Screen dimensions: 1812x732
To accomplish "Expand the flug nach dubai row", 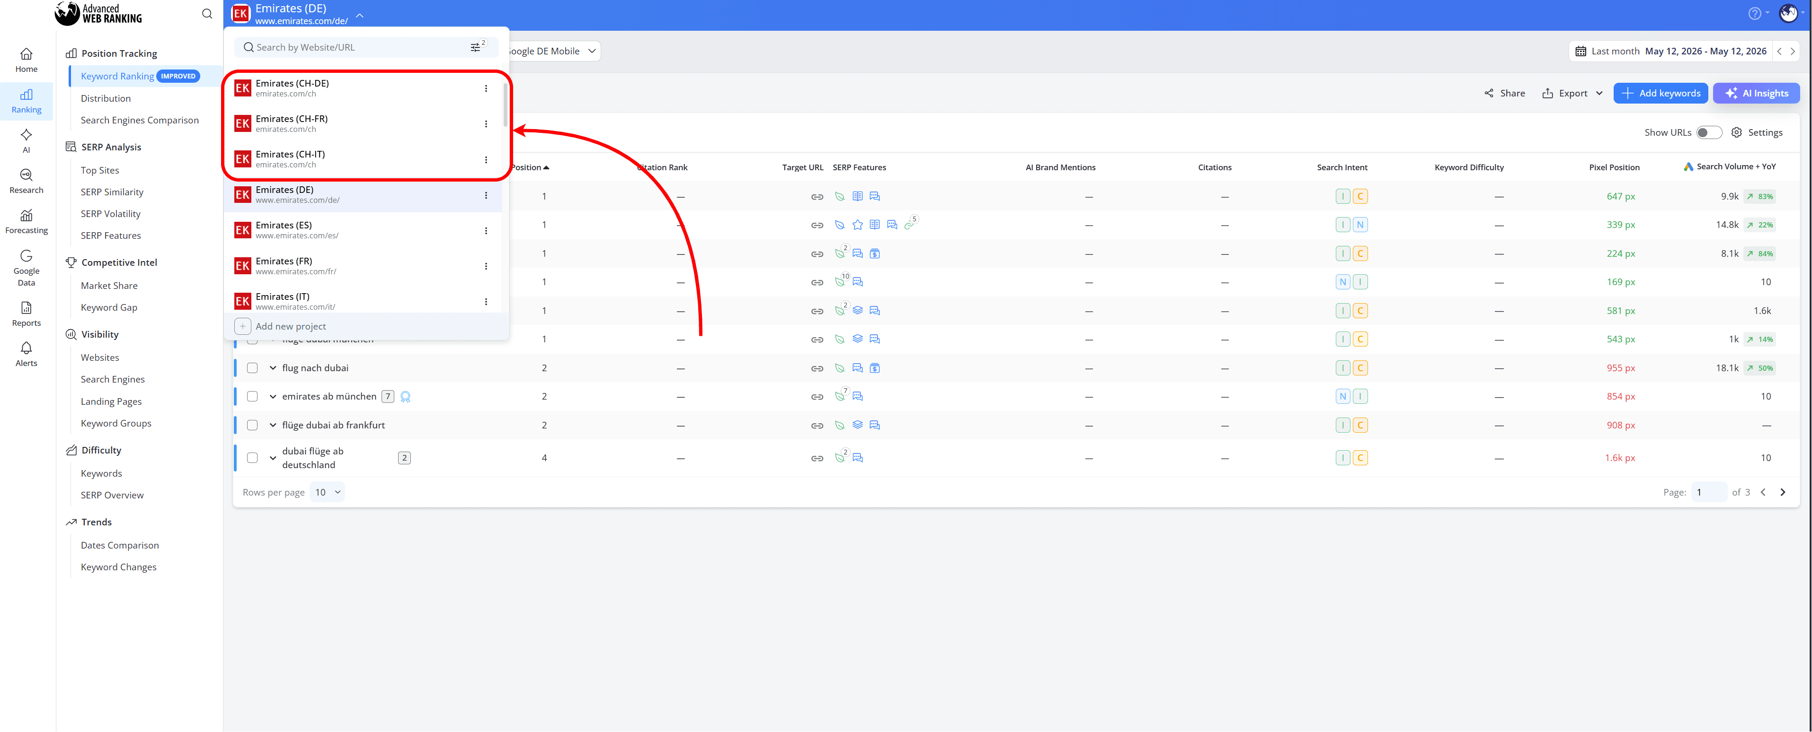I will click(273, 368).
